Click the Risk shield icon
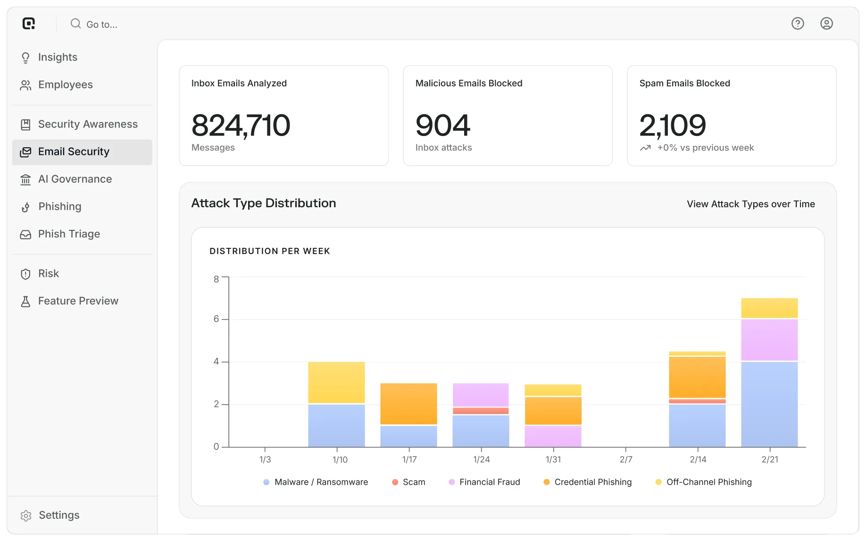 [25, 274]
